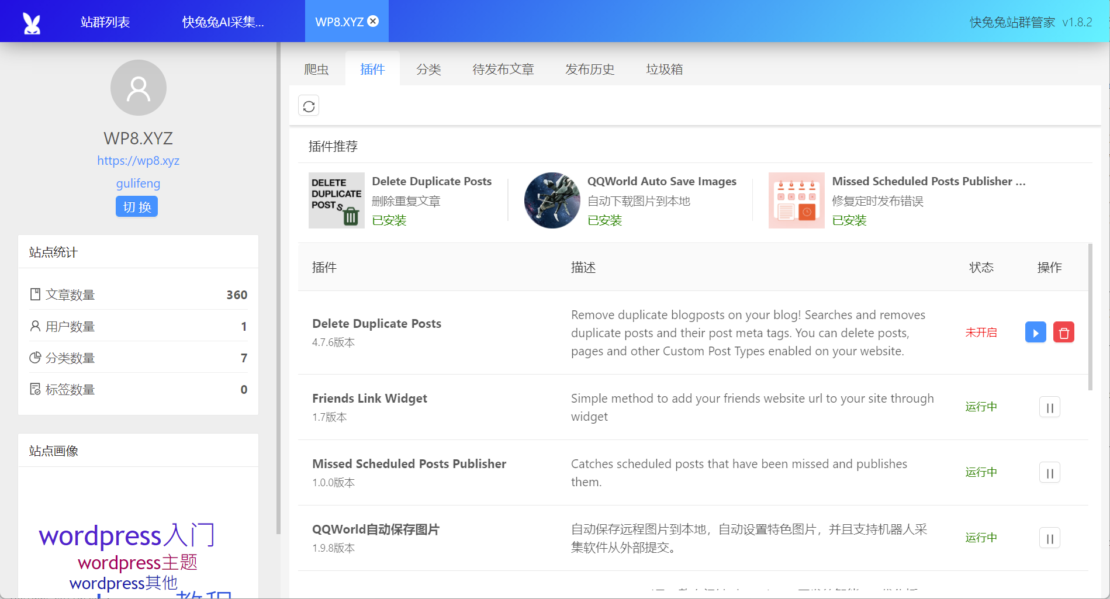The height and width of the screenshot is (599, 1110).
Task: Click the gulifeng username link
Action: [139, 183]
